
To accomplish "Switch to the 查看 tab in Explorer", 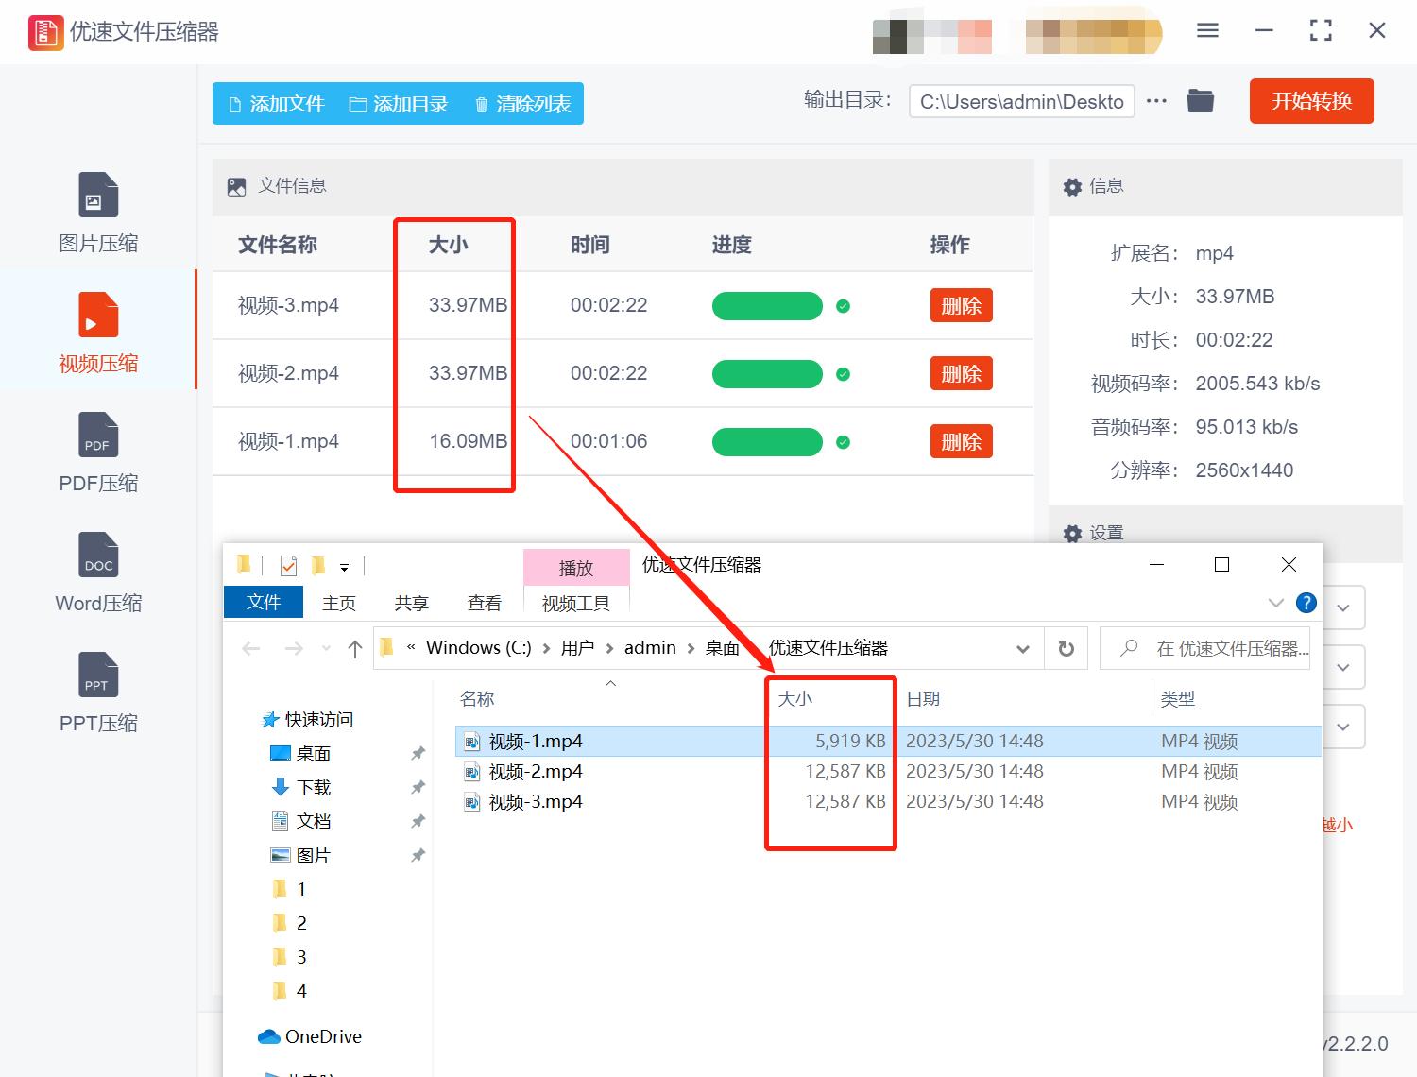I will (x=485, y=602).
